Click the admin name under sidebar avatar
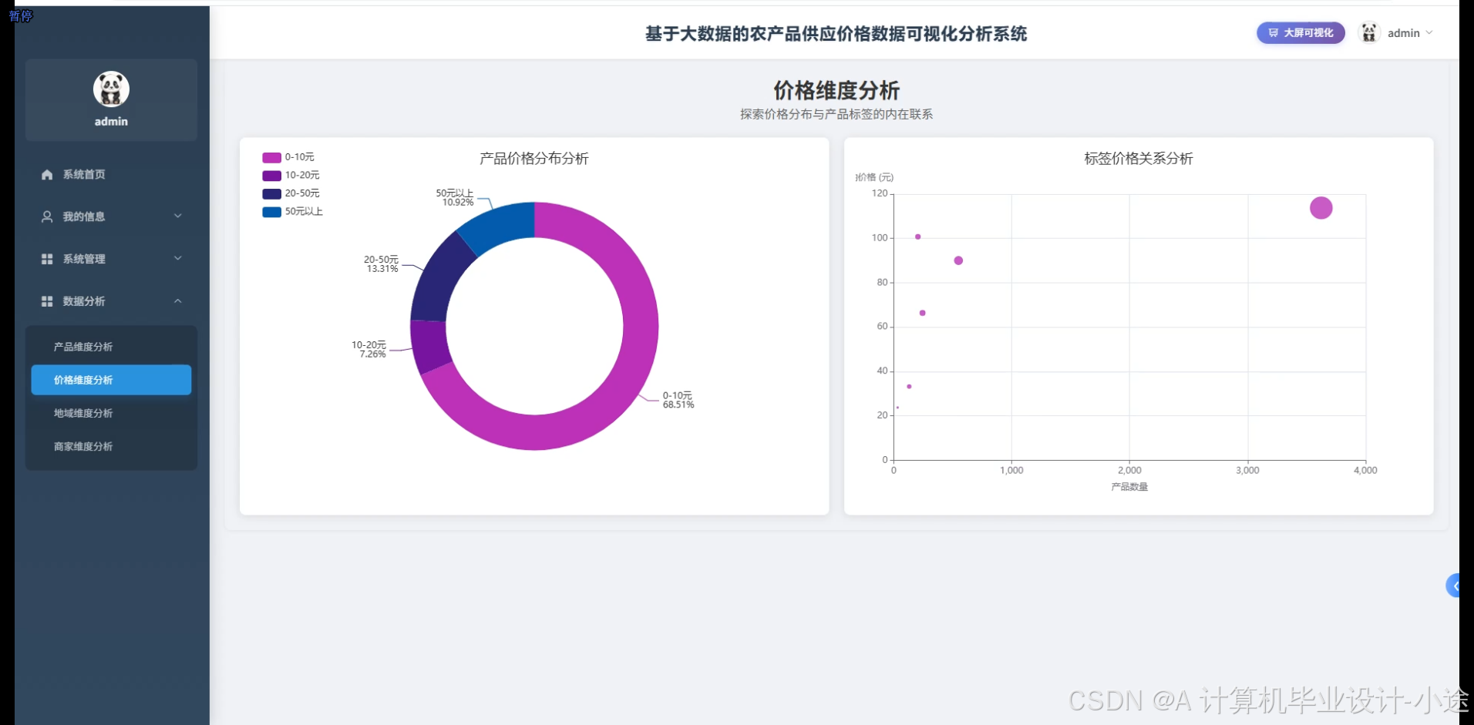 (111, 122)
